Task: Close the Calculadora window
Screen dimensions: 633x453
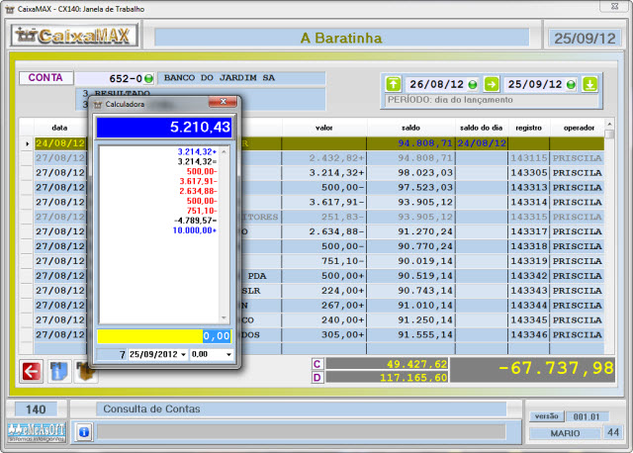Action: coord(226,103)
